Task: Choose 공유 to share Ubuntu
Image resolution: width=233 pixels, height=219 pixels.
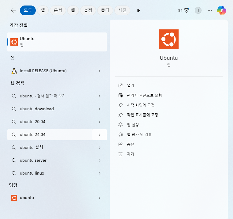Action: coord(131,144)
